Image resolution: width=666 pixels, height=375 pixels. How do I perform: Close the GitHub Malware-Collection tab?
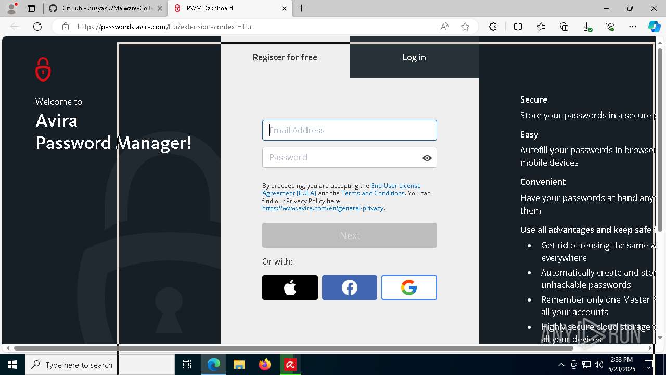(160, 8)
